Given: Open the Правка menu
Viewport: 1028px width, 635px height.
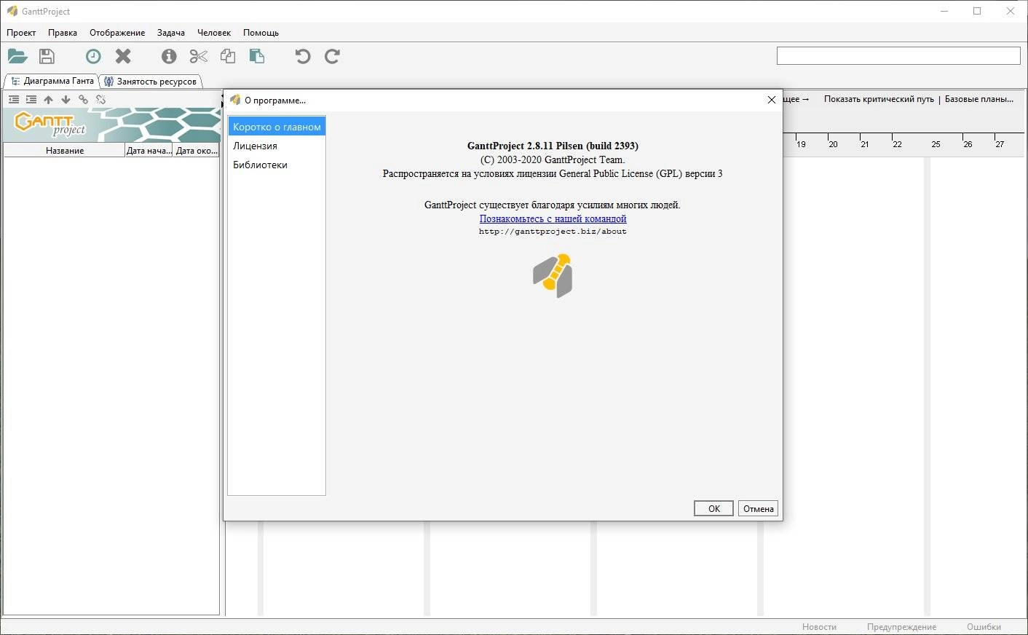Looking at the screenshot, I should (63, 33).
